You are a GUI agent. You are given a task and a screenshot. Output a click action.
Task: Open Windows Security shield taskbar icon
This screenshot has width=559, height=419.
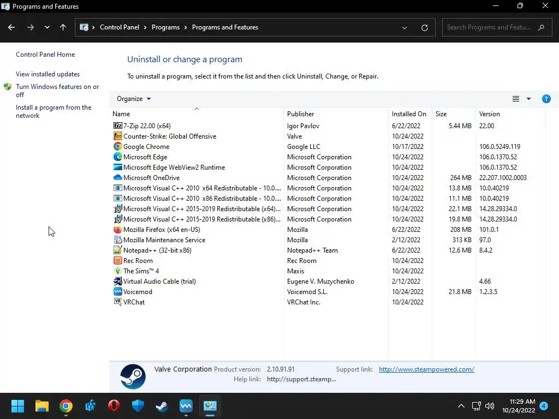138,406
